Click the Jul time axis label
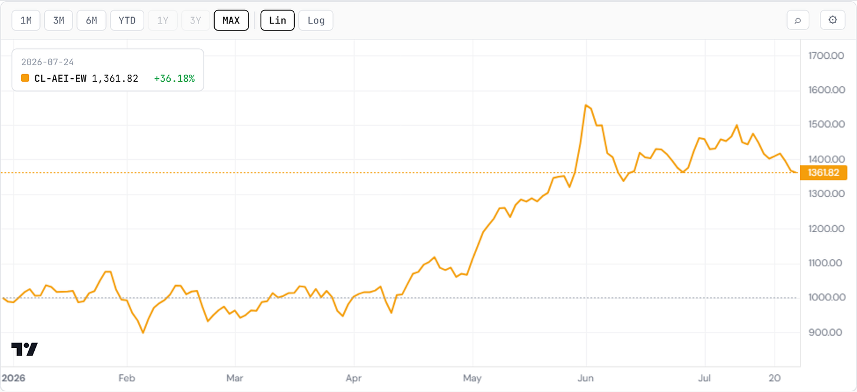The image size is (857, 392). [x=705, y=378]
